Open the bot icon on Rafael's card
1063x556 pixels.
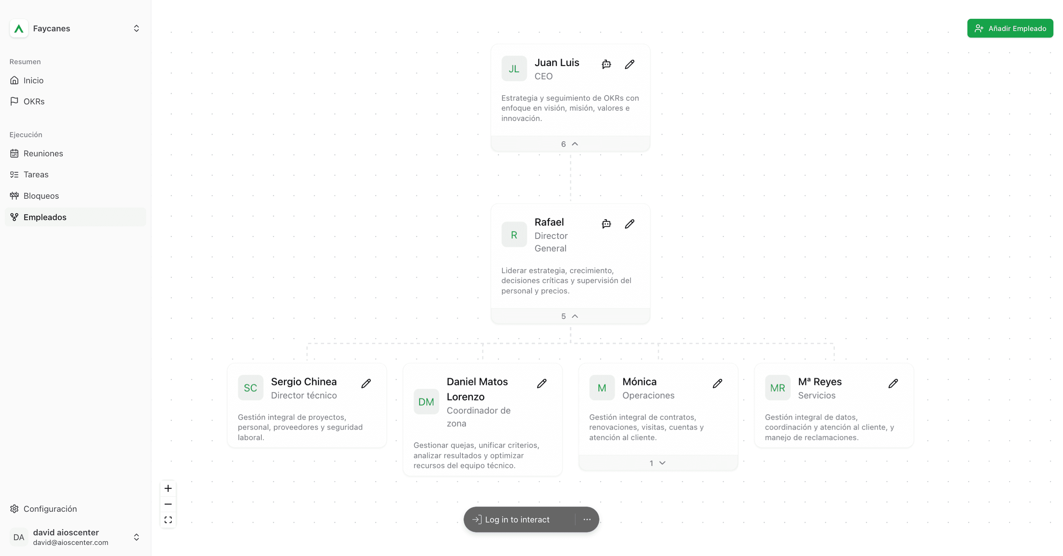point(606,224)
